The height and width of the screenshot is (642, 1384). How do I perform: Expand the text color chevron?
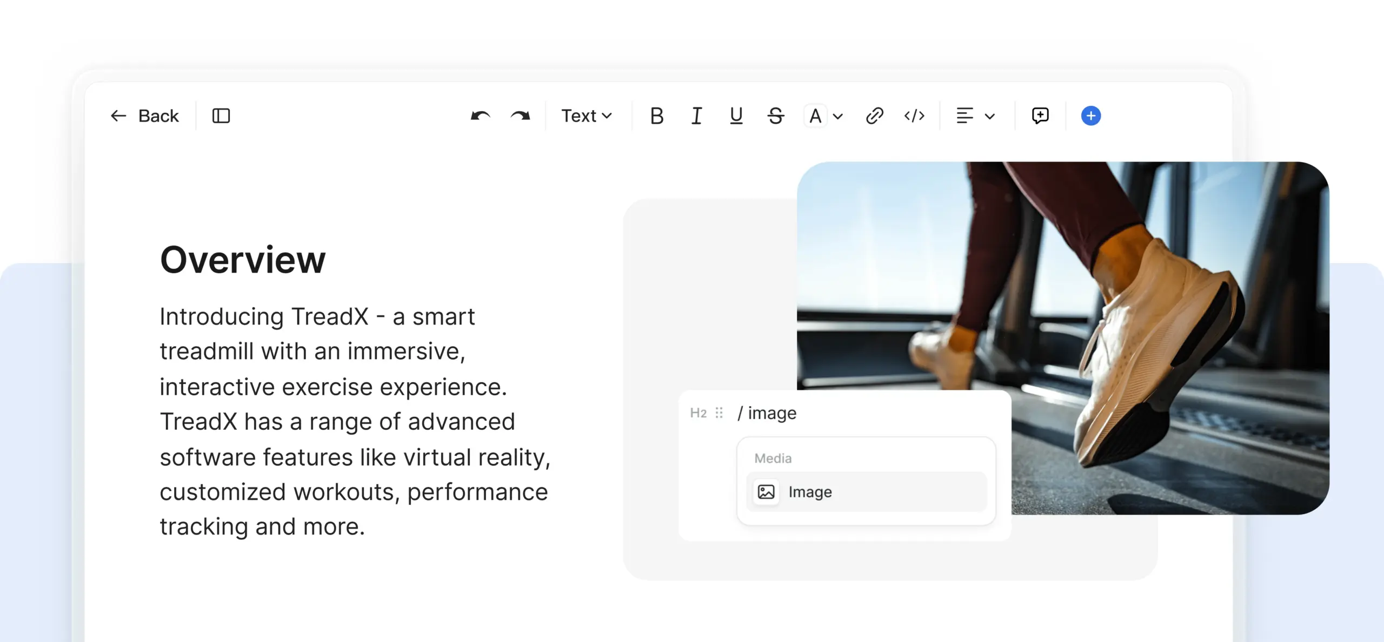point(838,116)
